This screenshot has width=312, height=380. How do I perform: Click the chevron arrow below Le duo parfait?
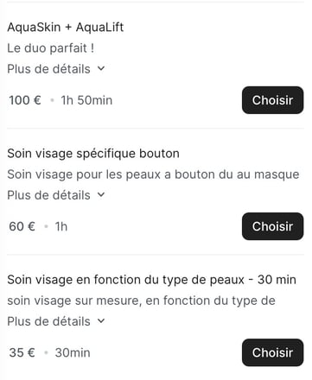[x=101, y=69]
